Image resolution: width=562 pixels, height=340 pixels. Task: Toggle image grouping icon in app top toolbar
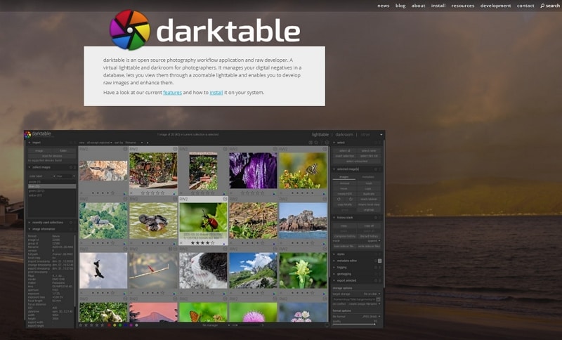tap(311, 143)
